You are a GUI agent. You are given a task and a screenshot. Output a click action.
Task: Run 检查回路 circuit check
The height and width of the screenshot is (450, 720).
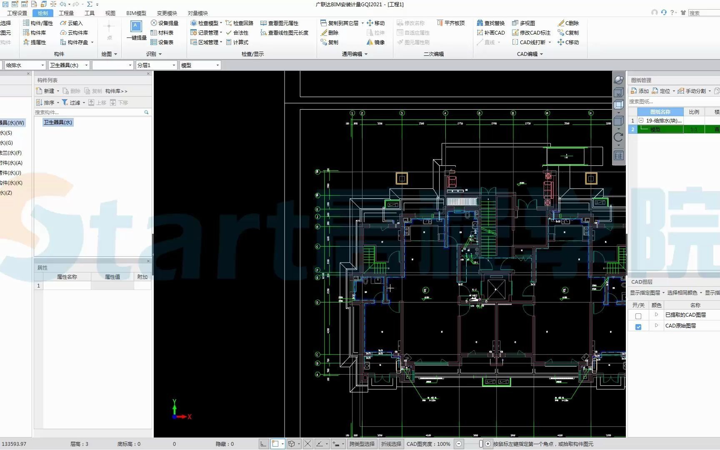pyautogui.click(x=239, y=23)
